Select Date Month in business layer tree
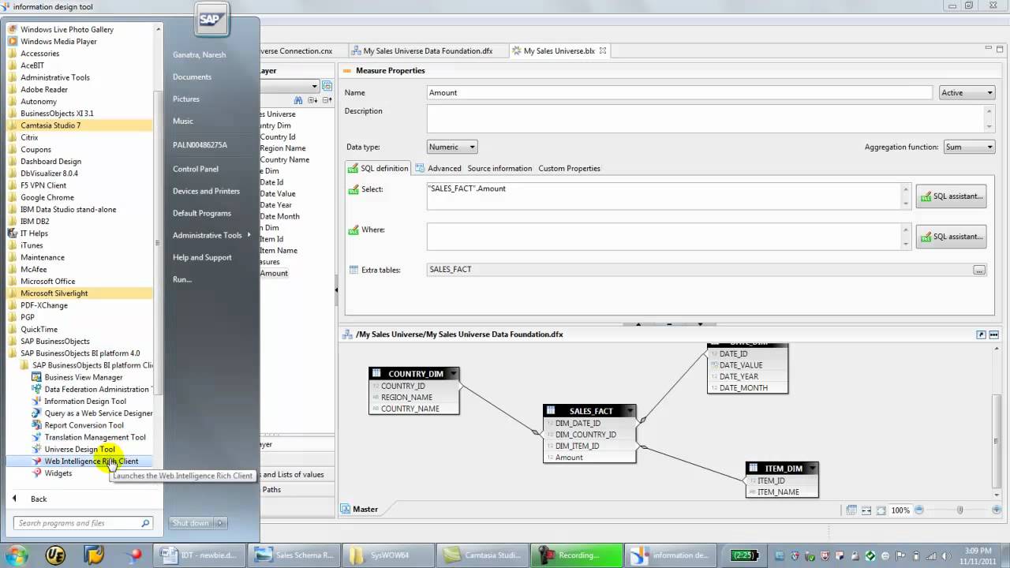1010x568 pixels. click(279, 216)
